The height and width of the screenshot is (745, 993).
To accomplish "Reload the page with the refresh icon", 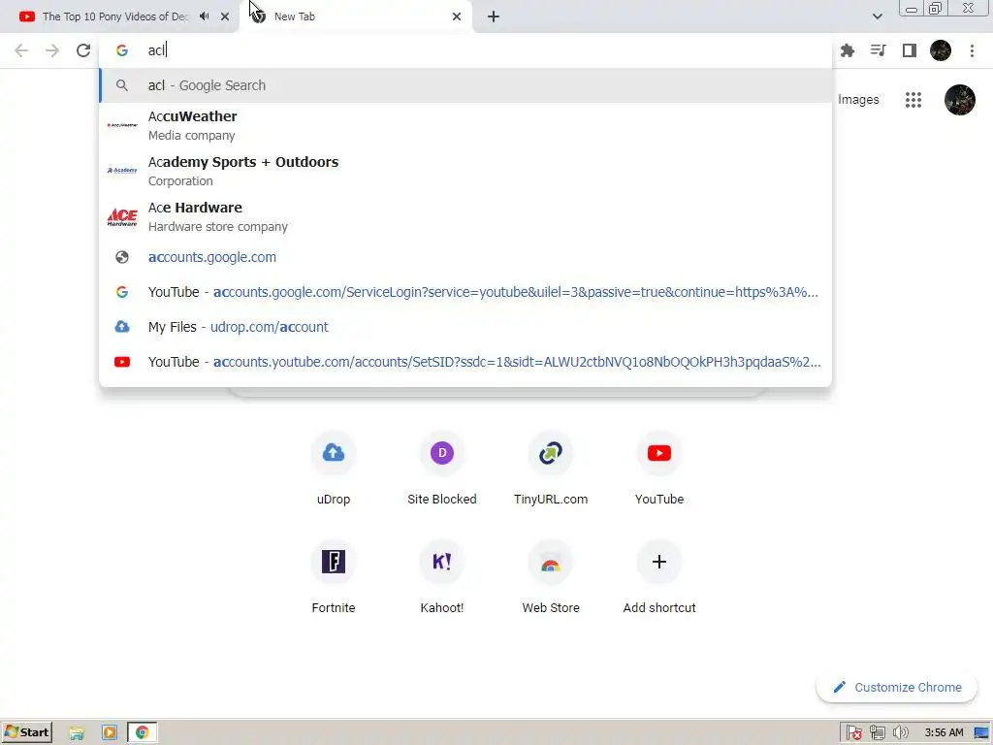I will (83, 50).
